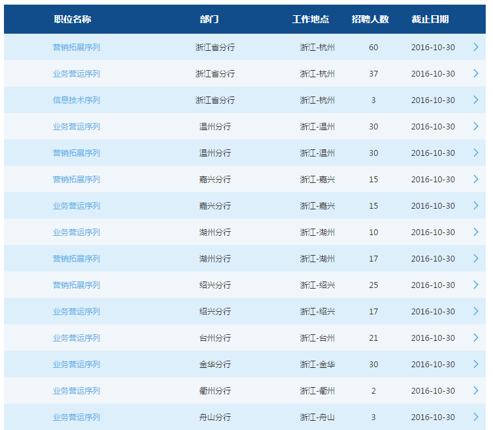Image resolution: width=493 pixels, height=430 pixels.
Task: Expand details arrow for 衢州分行 row
Action: (x=475, y=391)
